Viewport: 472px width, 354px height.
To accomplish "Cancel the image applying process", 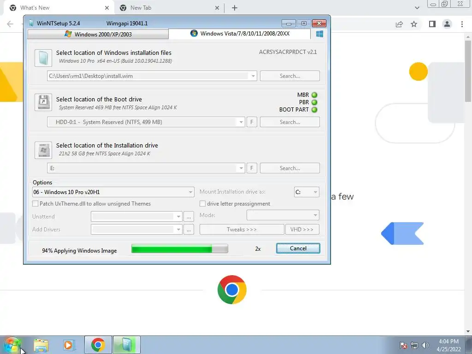I will pyautogui.click(x=298, y=248).
